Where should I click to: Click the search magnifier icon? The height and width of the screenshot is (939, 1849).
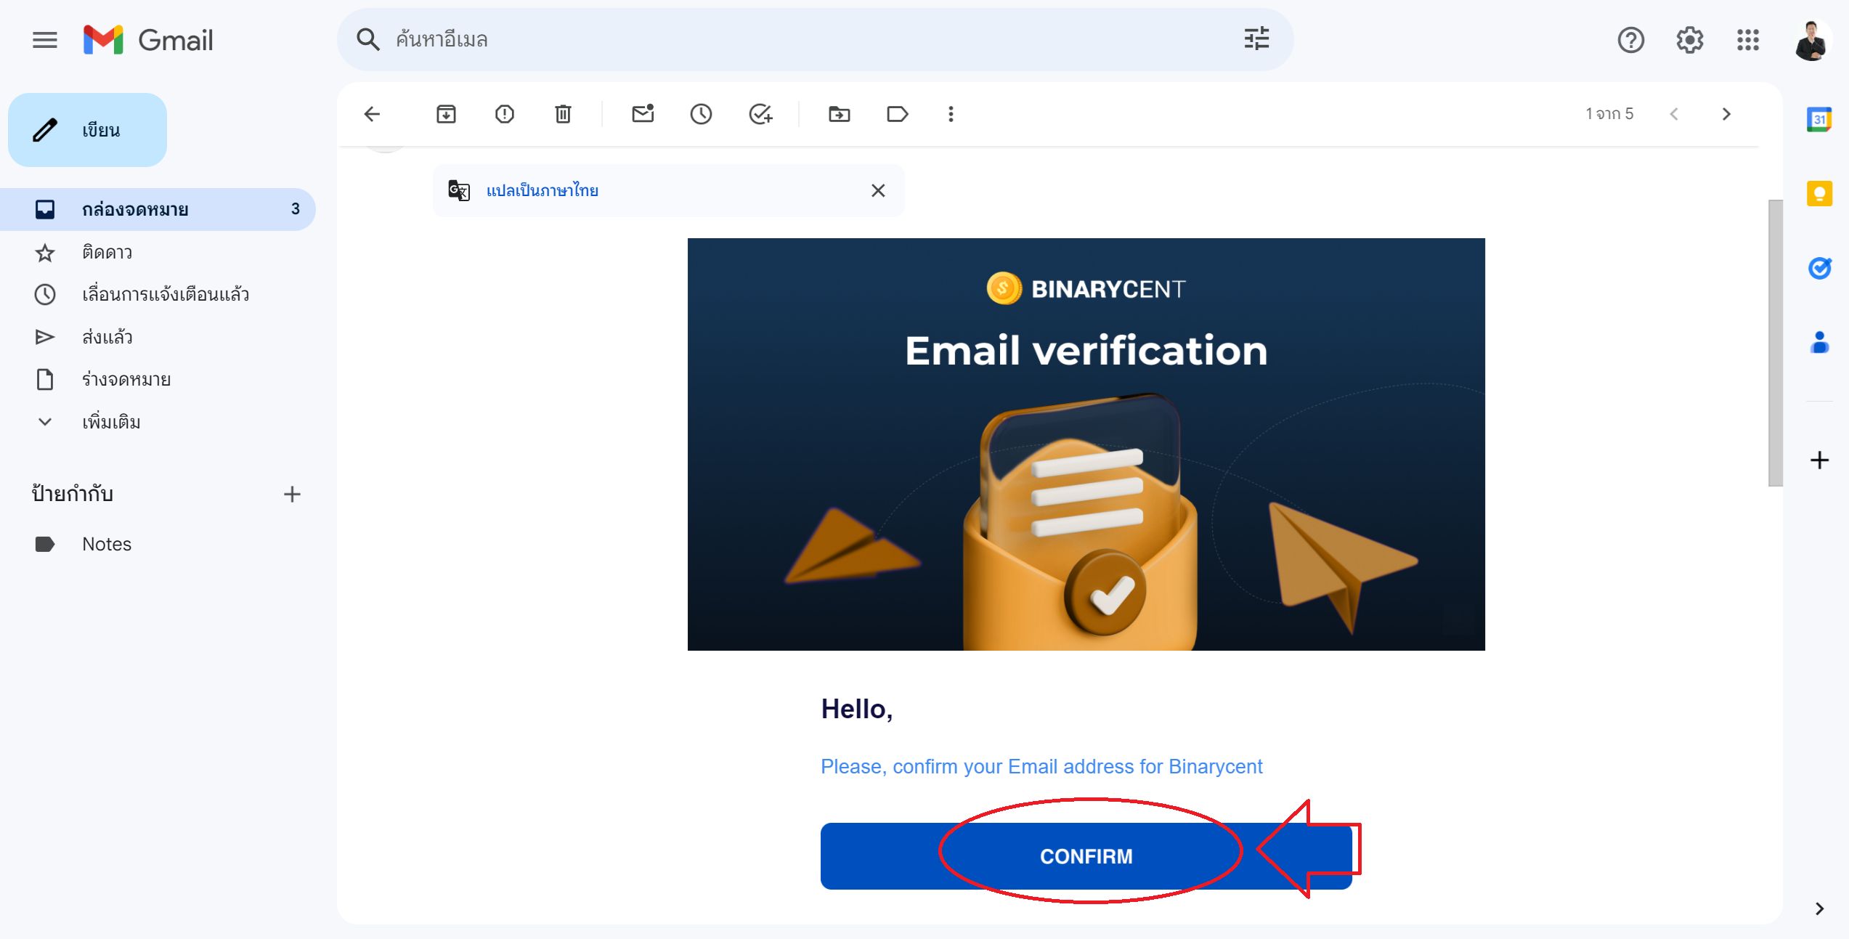tap(368, 39)
